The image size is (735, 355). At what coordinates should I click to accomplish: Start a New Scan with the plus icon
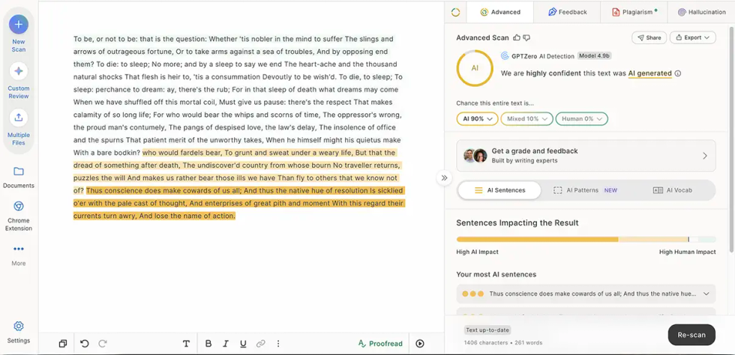point(18,25)
